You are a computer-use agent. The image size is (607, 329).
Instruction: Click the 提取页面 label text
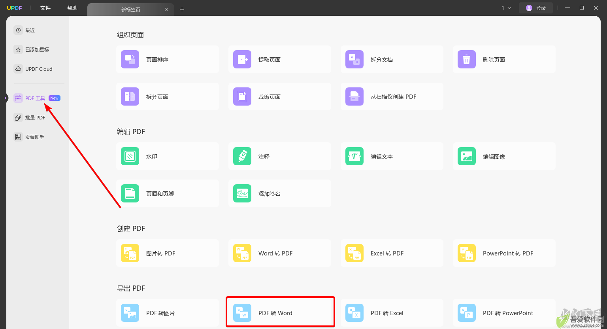[x=270, y=60]
